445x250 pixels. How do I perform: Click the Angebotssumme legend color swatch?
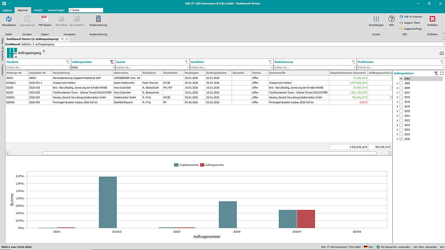click(x=176, y=165)
